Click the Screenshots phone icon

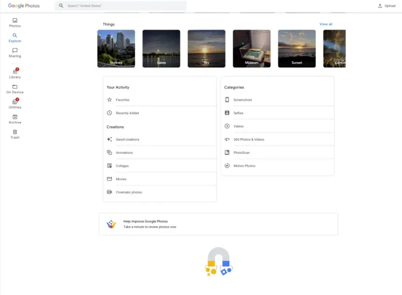[x=227, y=100]
